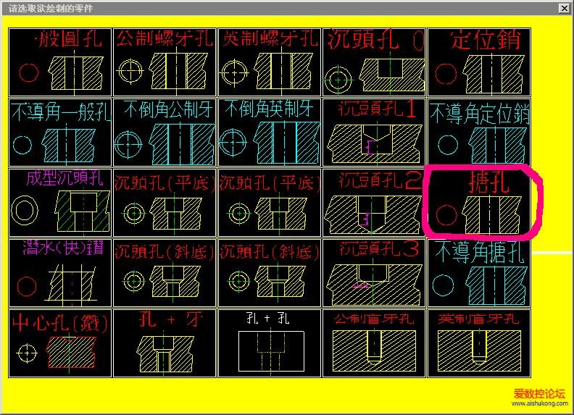Select the 孔 + 牙 part tile
The height and width of the screenshot is (415, 574).
[x=165, y=343]
